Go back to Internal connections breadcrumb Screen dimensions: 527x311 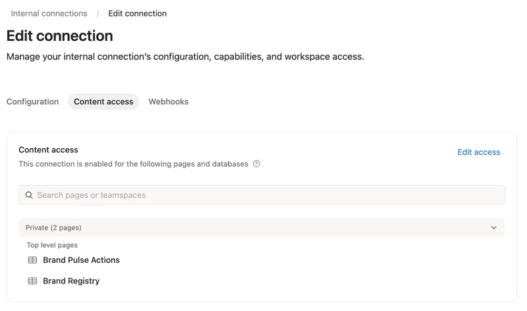[49, 13]
